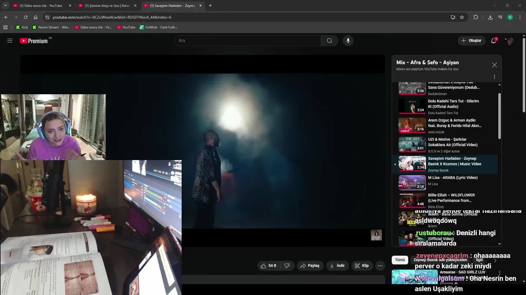The image size is (526, 295).
Task: Select the Tümü filter chip
Action: point(400,260)
